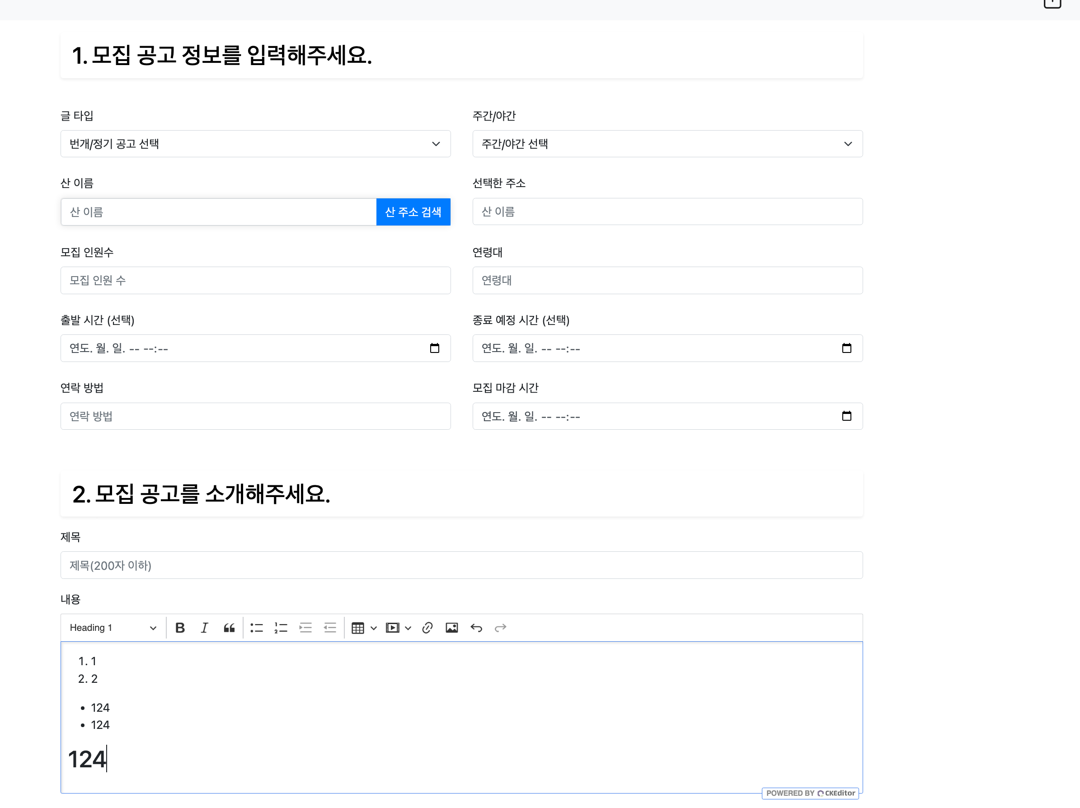Increase indent in editor
The width and height of the screenshot is (1080, 808).
(305, 627)
